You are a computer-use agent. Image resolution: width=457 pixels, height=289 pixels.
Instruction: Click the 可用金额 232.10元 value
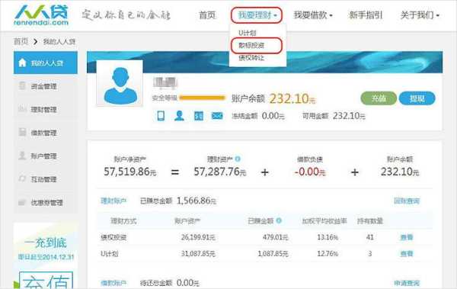pos(349,116)
